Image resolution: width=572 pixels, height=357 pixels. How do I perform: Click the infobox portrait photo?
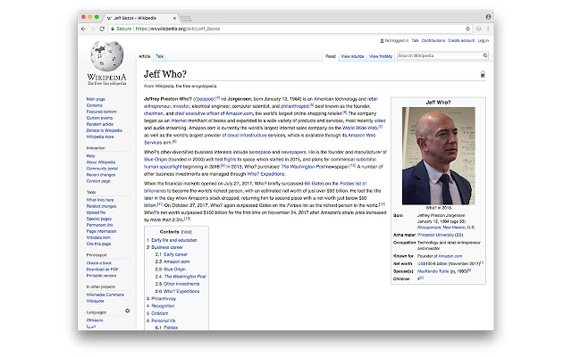(439, 155)
